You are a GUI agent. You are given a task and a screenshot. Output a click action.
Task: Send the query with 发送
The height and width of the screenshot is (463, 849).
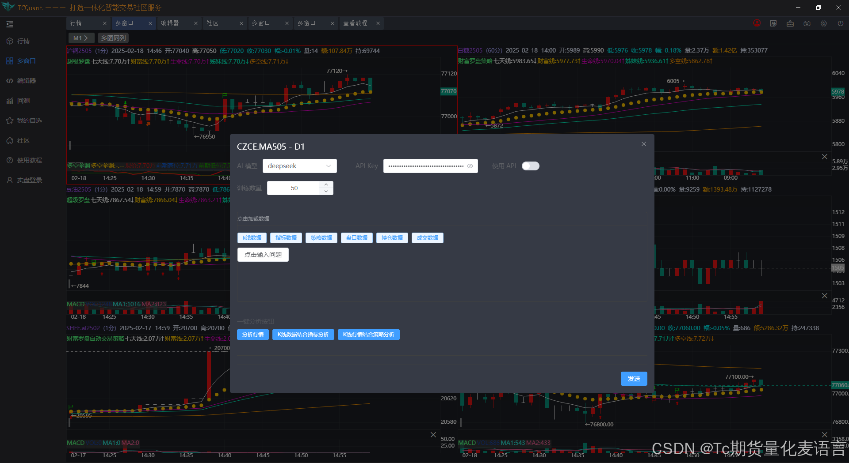[x=634, y=379]
